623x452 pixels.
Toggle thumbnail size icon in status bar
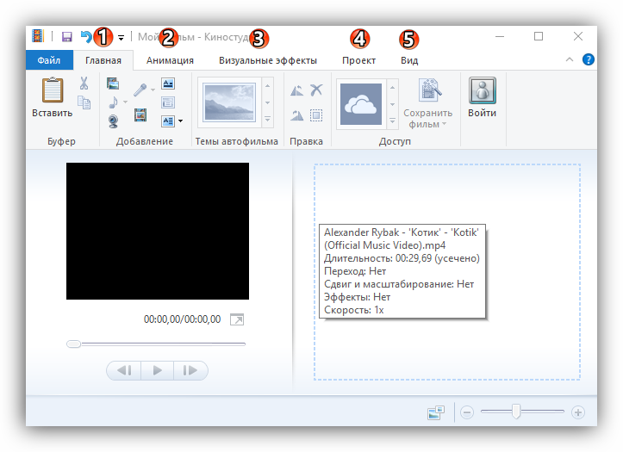click(x=435, y=412)
